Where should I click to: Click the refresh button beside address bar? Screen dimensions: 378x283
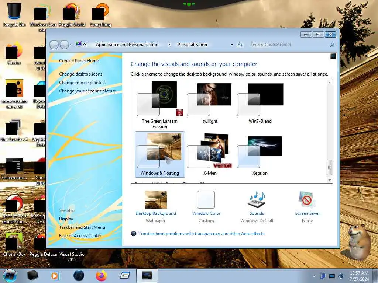pos(240,45)
